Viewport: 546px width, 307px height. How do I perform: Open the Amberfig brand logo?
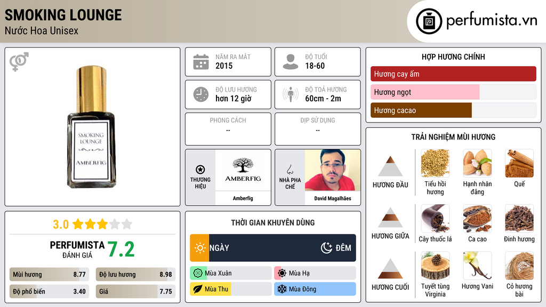243,170
